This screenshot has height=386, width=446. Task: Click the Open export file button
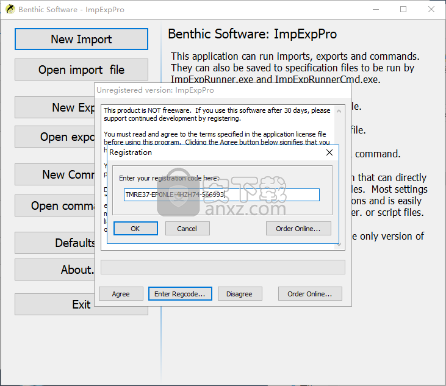(55, 137)
